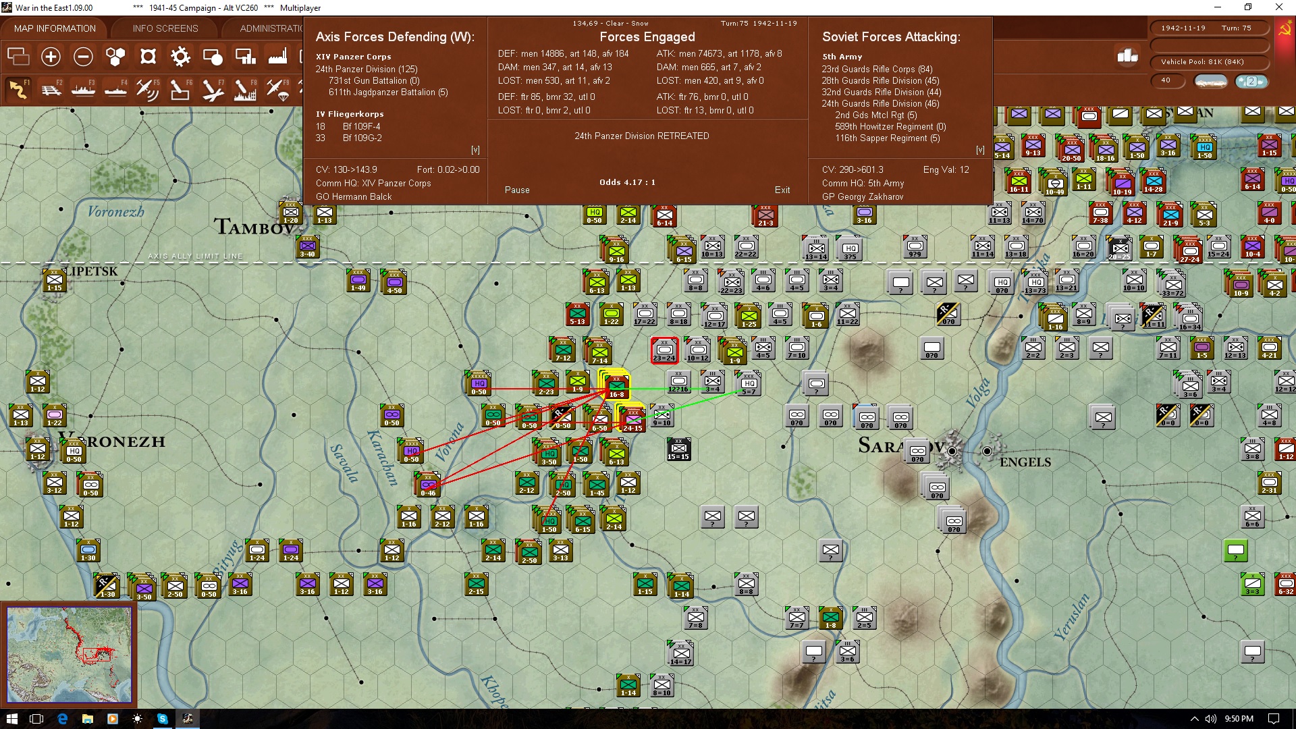Select the highlighted 24-15 unit counter
The height and width of the screenshot is (729, 1296).
[632, 418]
